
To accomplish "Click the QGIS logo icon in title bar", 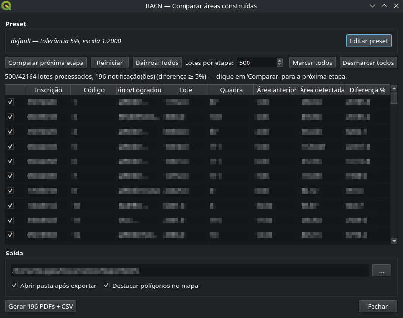I will tap(6, 6).
